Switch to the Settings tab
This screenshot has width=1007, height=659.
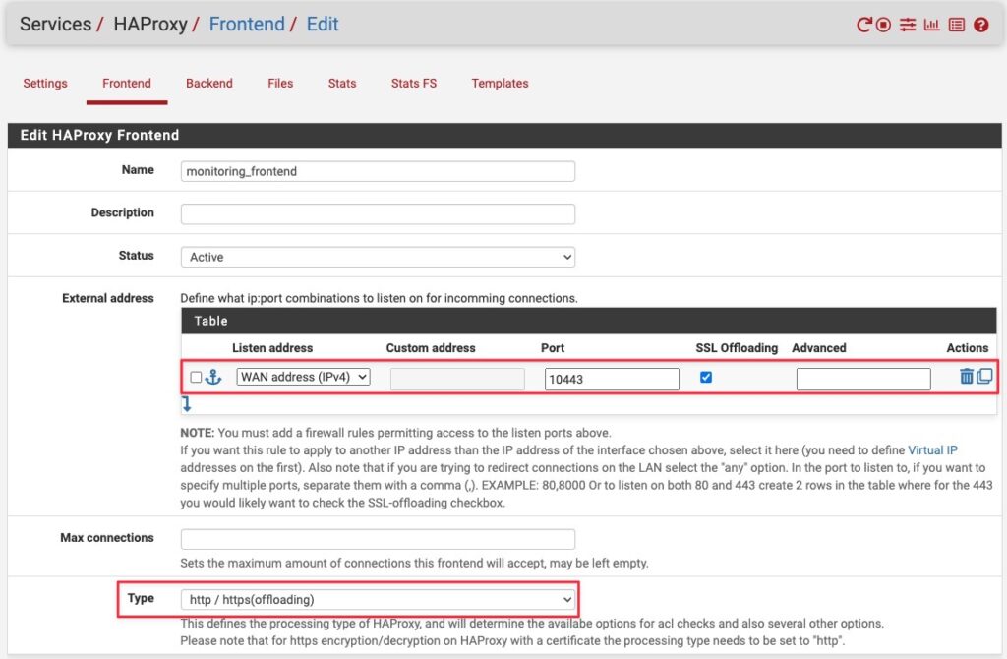(45, 83)
